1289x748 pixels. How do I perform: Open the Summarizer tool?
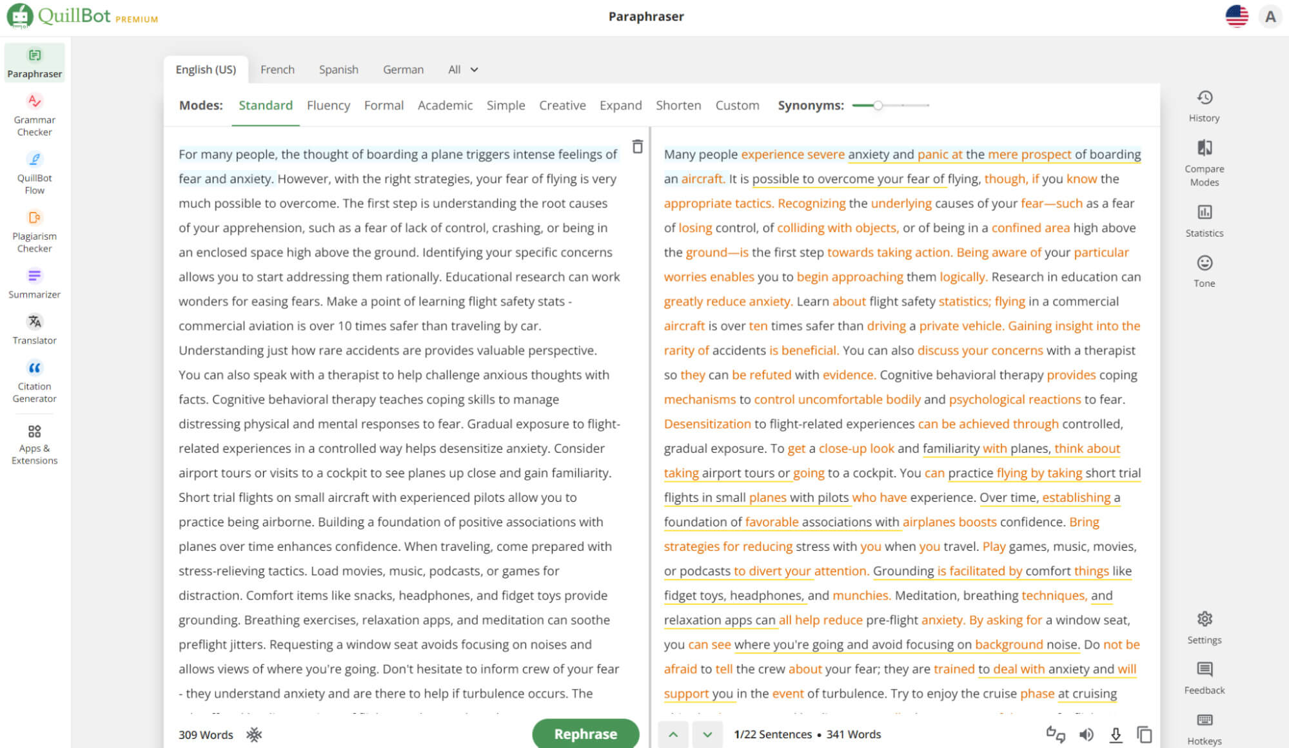point(34,283)
